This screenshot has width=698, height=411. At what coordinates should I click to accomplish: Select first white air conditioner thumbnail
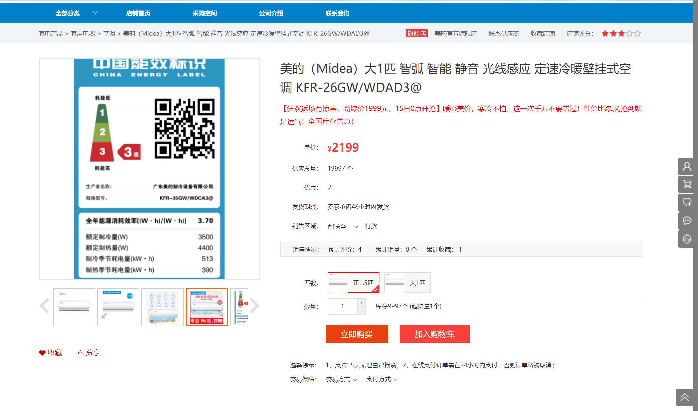coord(74,307)
